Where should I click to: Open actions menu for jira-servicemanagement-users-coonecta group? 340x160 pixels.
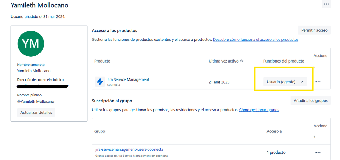[x=318, y=152]
